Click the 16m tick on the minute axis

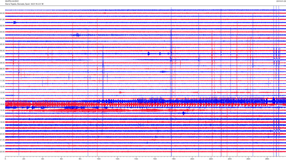(x=155, y=159)
